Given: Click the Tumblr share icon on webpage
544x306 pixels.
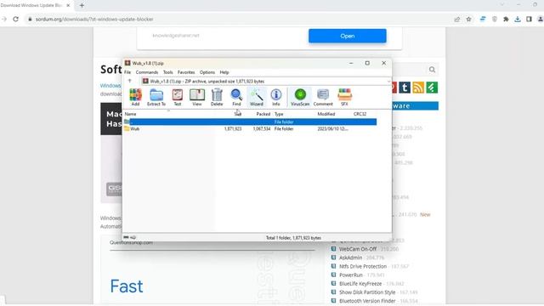Looking at the screenshot, I should (x=405, y=88).
